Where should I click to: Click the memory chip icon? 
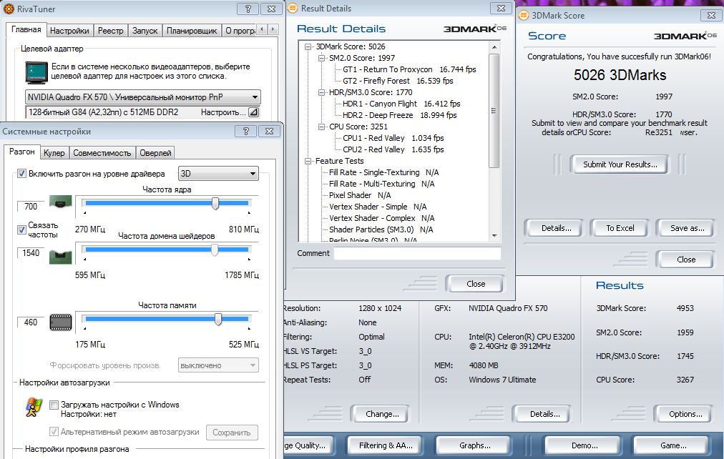pyautogui.click(x=61, y=322)
